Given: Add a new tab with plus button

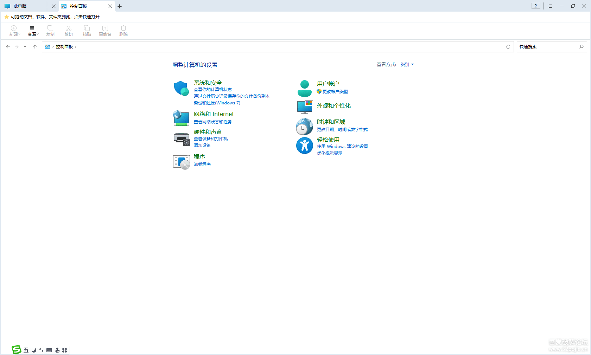Looking at the screenshot, I should click(x=120, y=6).
